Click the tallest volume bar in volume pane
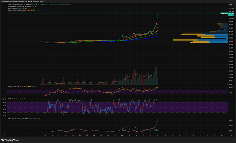Screen dimensions: 236x143 (156, 66)
